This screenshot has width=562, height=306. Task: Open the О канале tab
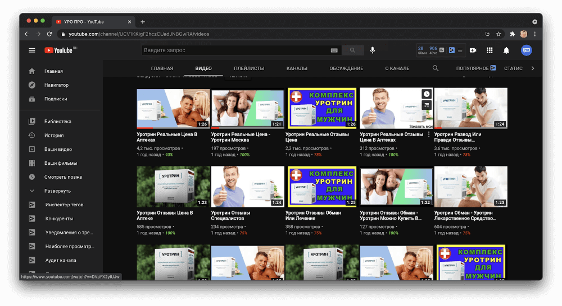click(397, 68)
